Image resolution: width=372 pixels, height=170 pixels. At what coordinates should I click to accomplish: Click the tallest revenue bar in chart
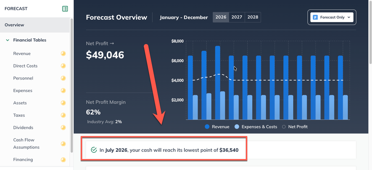217,83
